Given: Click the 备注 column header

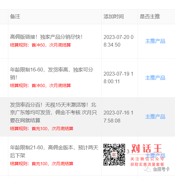Looking at the screenshot, I should coord(15,17).
